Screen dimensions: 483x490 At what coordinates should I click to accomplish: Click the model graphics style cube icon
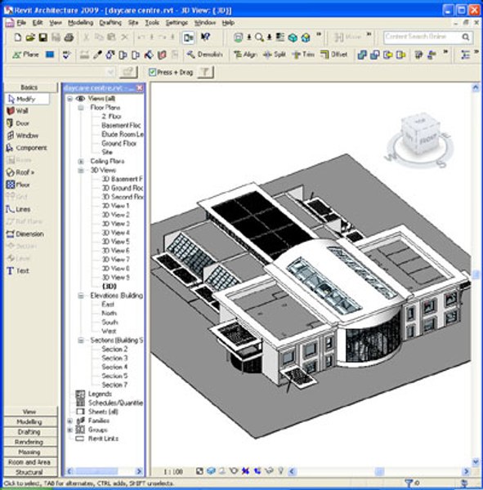(211, 471)
